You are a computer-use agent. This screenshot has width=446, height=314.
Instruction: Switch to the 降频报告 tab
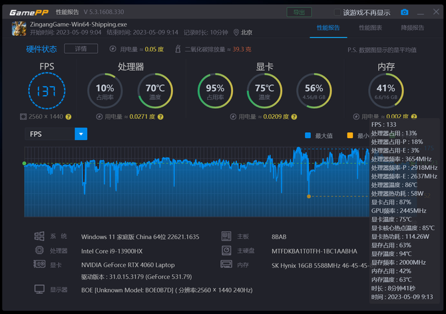[x=413, y=28]
